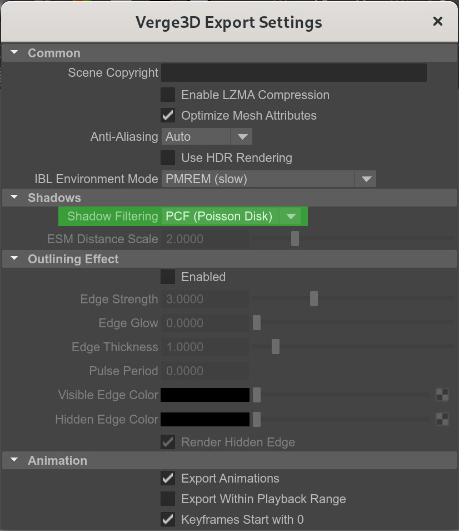459x531 pixels.
Task: Click the Hidden Edge Color swatch
Action: coord(205,419)
